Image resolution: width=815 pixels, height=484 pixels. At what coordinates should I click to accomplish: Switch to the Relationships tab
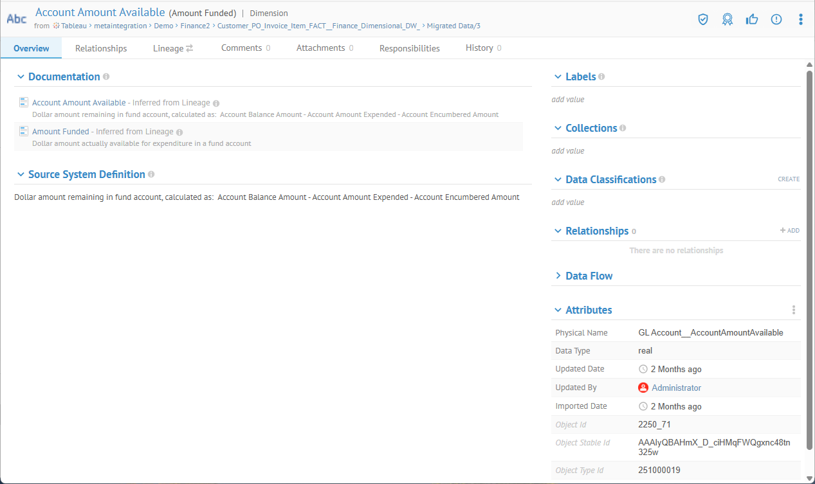(101, 48)
